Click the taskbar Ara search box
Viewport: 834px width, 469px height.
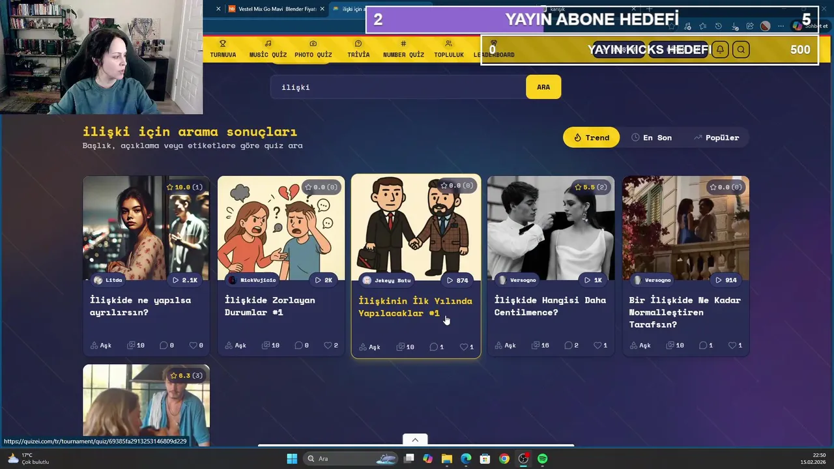click(351, 459)
